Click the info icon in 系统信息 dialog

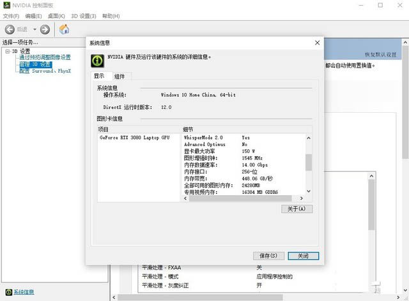click(x=98, y=61)
